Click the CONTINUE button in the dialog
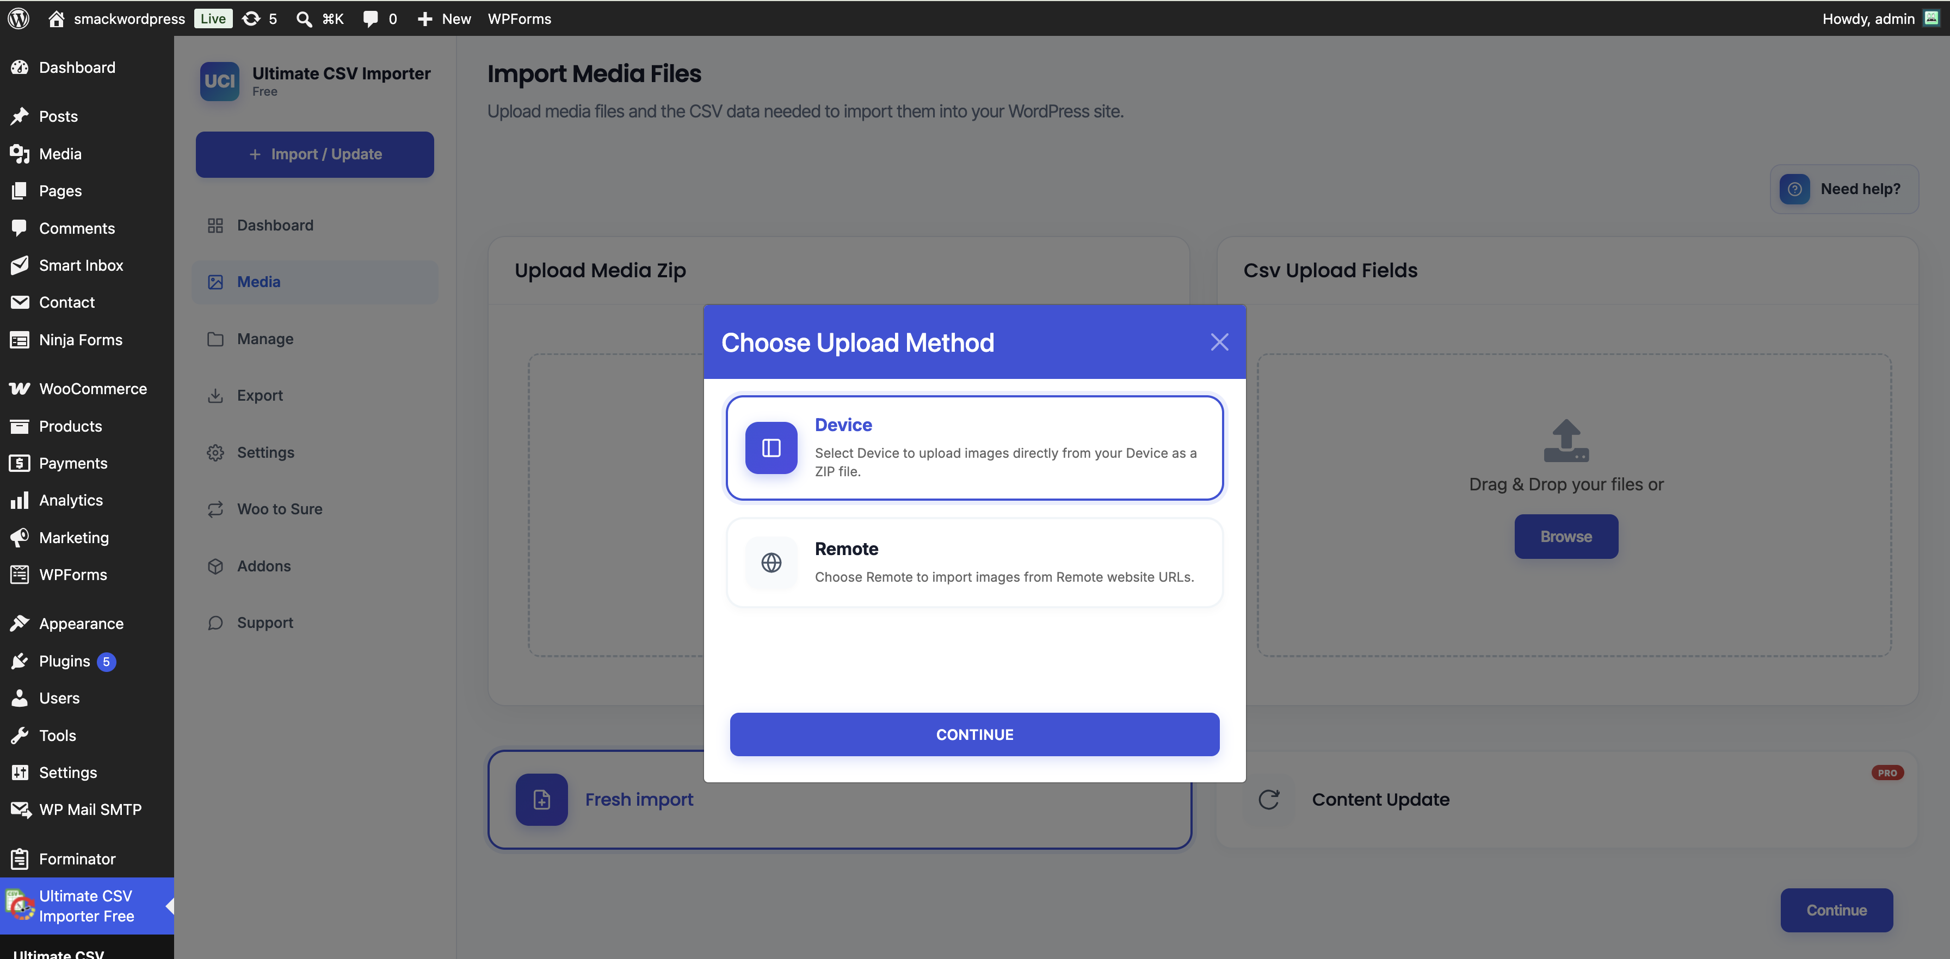Screen dimensions: 1950x959 click(x=974, y=734)
